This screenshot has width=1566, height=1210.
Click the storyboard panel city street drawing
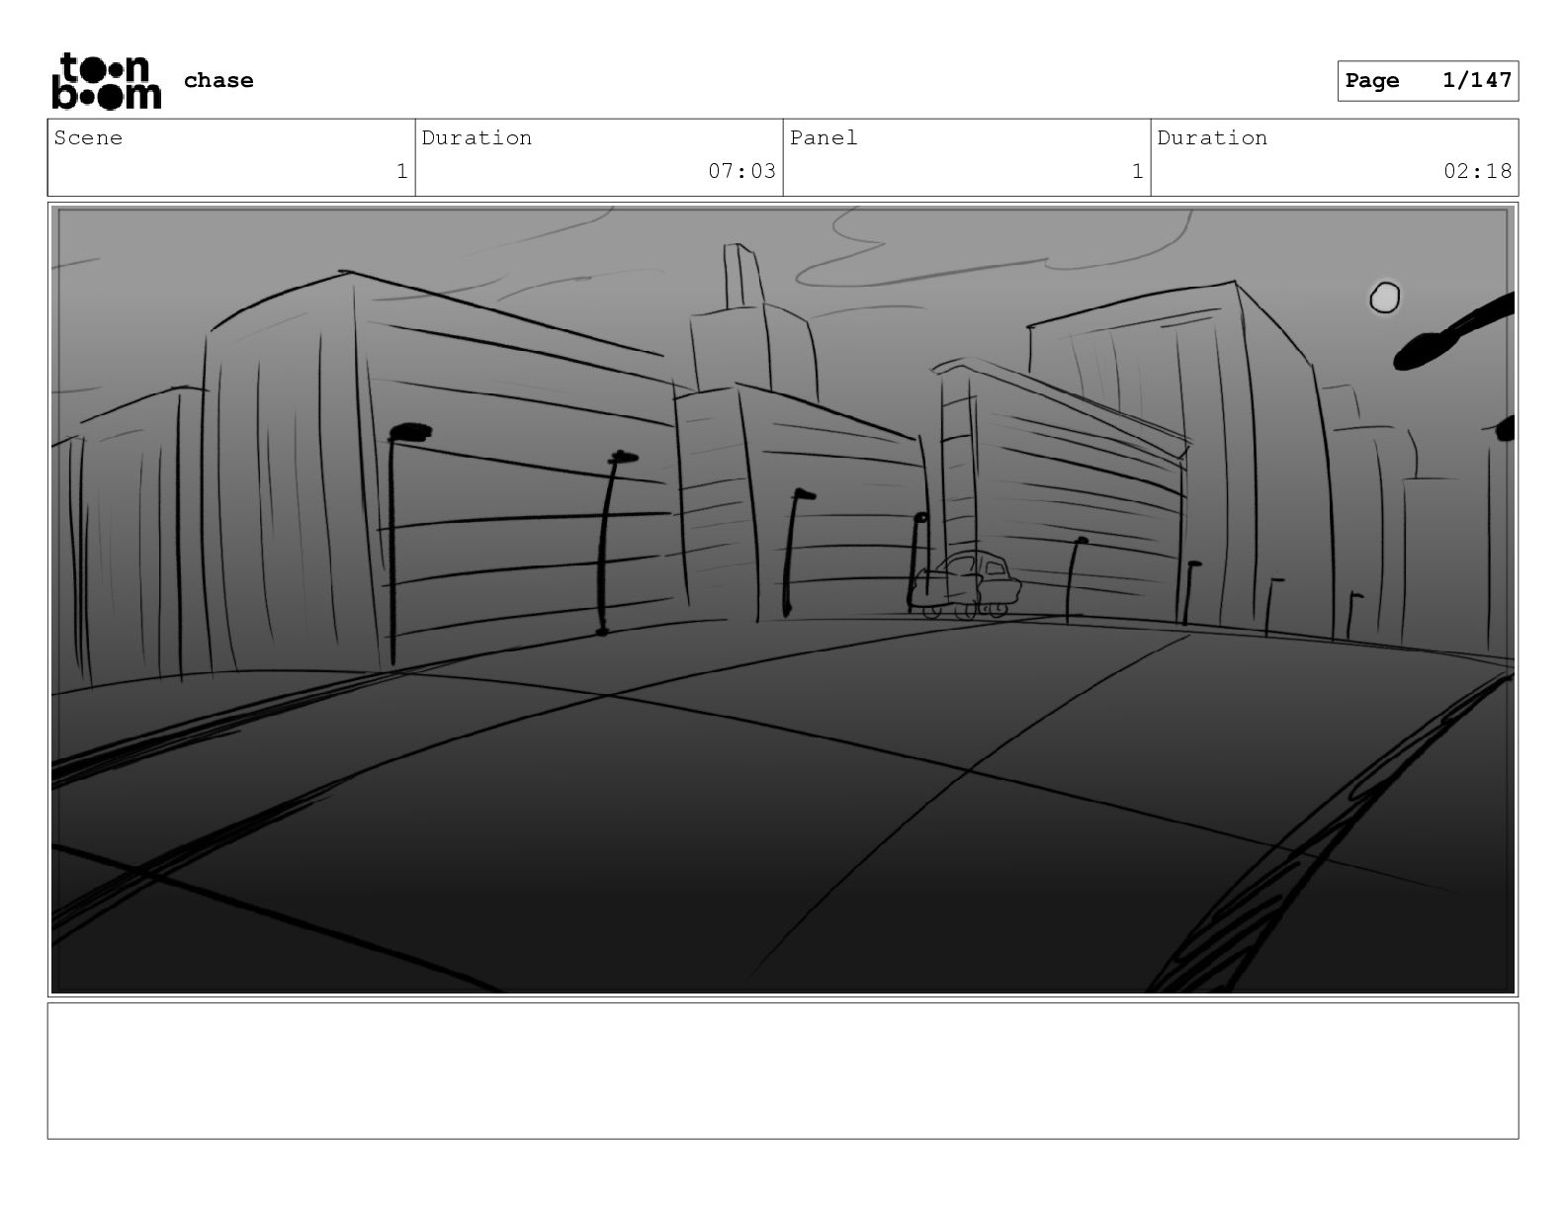point(783,599)
